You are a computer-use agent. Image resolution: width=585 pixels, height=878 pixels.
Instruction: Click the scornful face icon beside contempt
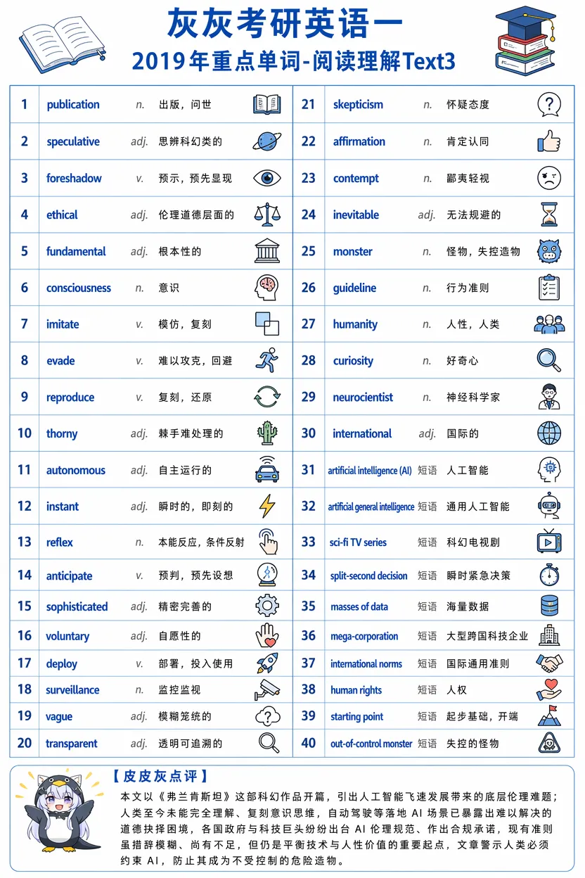[x=549, y=178]
